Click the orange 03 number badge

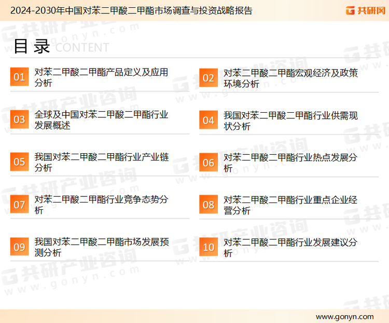click(19, 119)
